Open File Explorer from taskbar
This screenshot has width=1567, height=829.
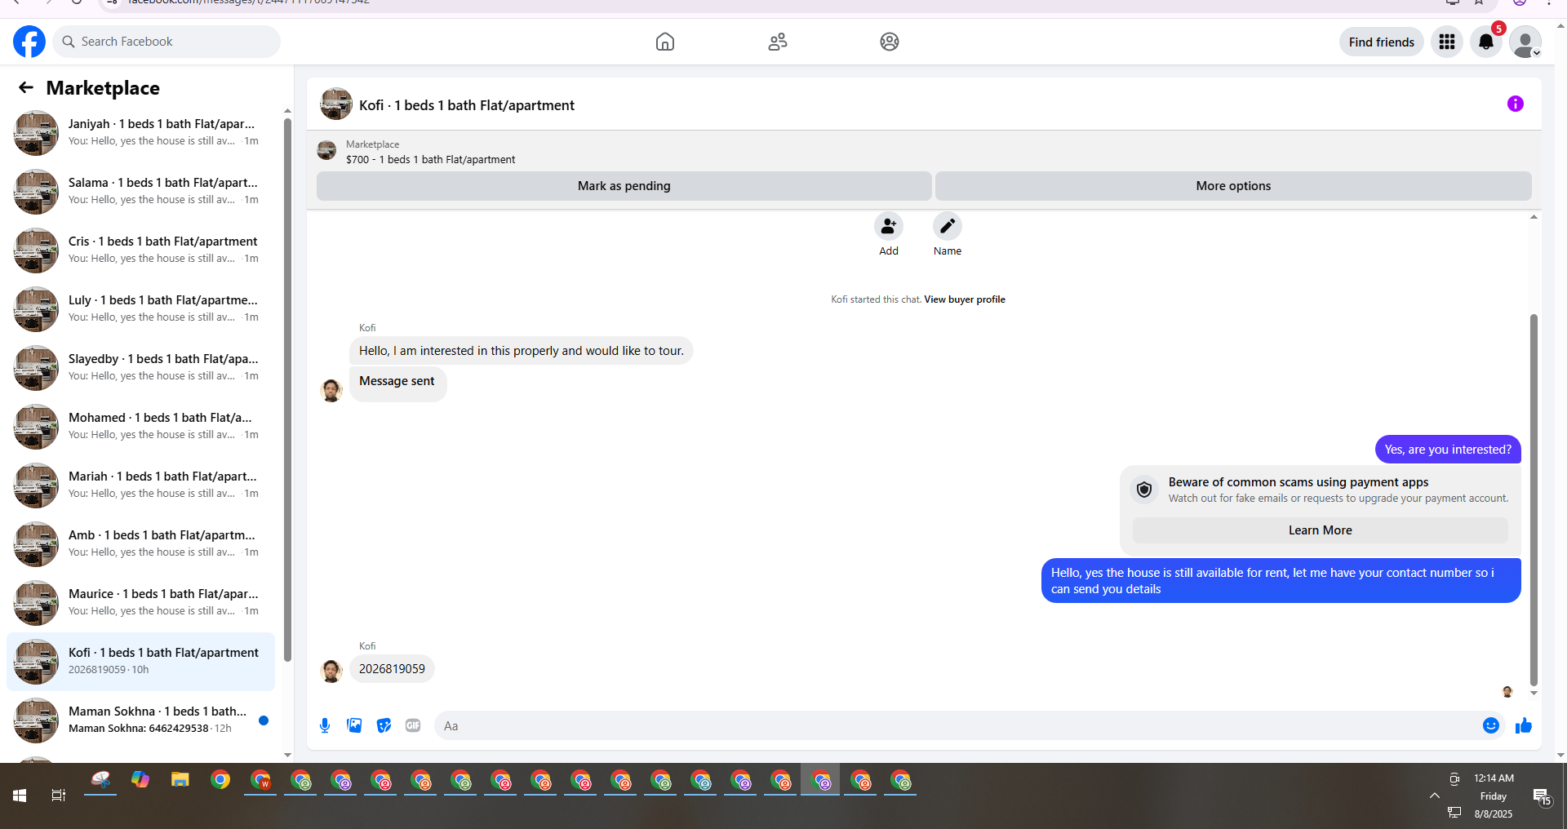180,780
